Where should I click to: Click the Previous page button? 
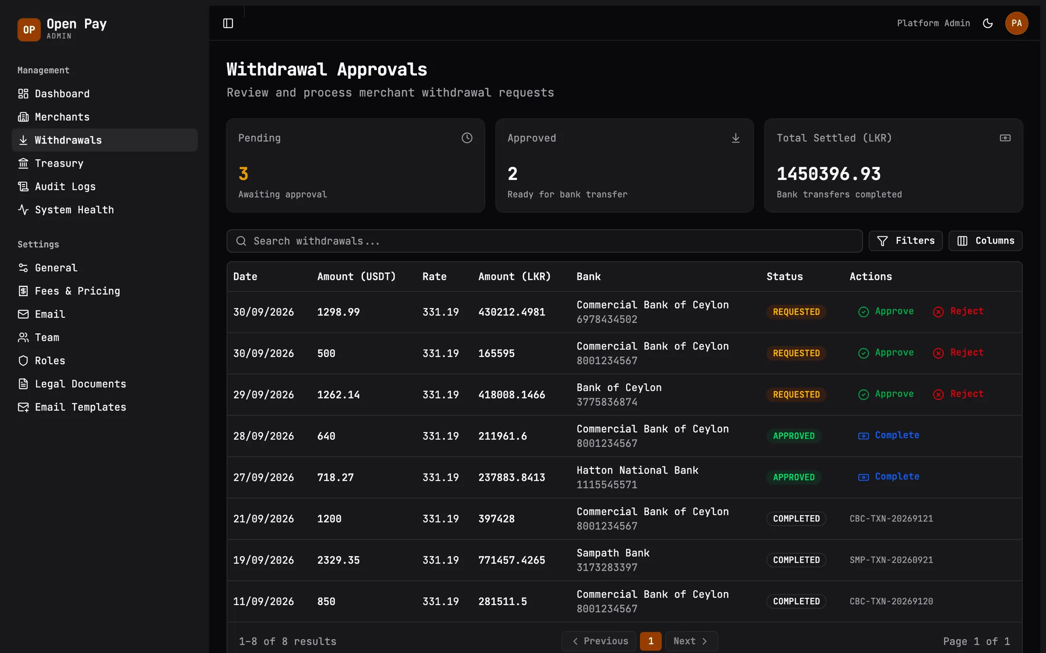599,641
